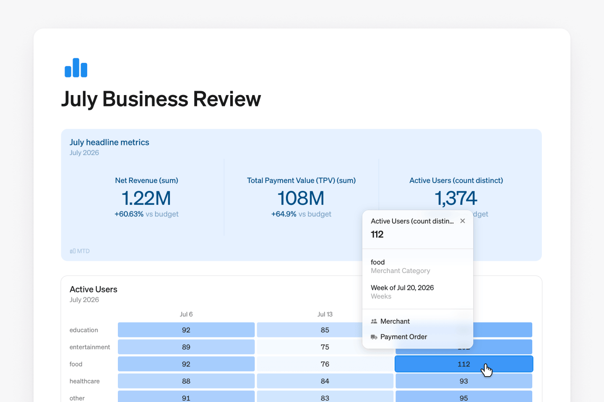Screen dimensions: 604x402
Task: Click the Jul 6 column header
Action: click(x=186, y=314)
